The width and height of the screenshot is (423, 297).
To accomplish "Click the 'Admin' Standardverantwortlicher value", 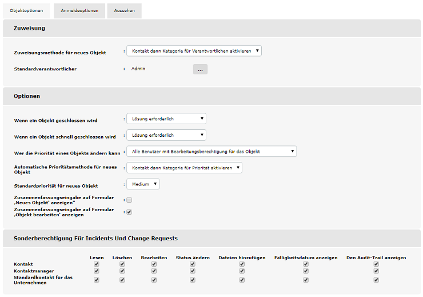I will 138,69.
